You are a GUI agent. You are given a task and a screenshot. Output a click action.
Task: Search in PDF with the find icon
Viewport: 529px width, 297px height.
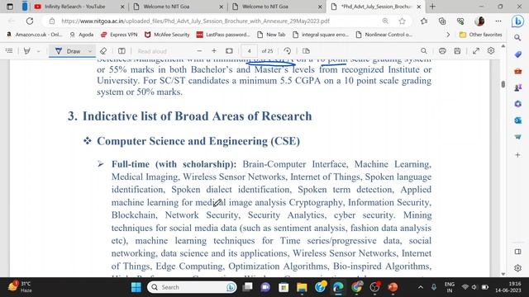click(424, 51)
